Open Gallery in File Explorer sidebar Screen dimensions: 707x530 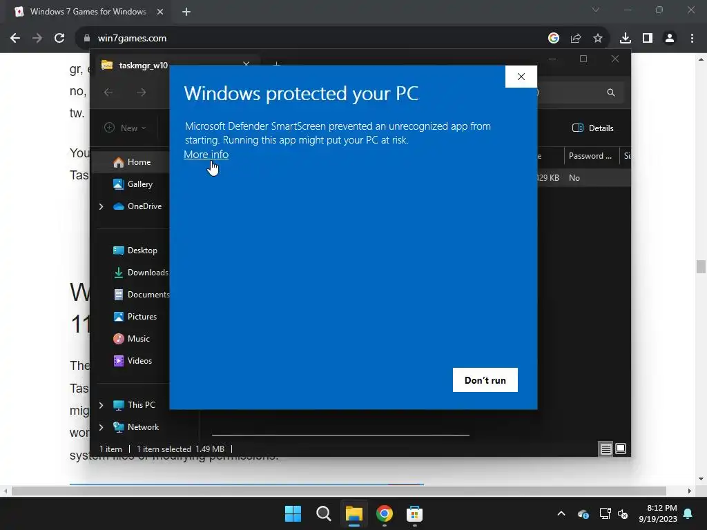(139, 184)
